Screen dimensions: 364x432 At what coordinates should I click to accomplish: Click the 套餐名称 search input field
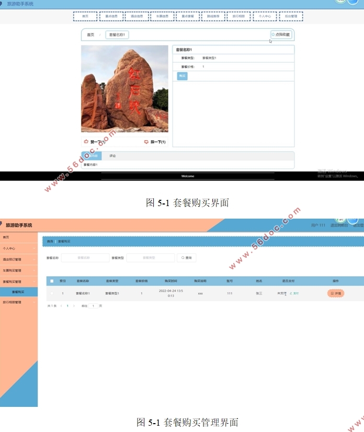[84, 258]
